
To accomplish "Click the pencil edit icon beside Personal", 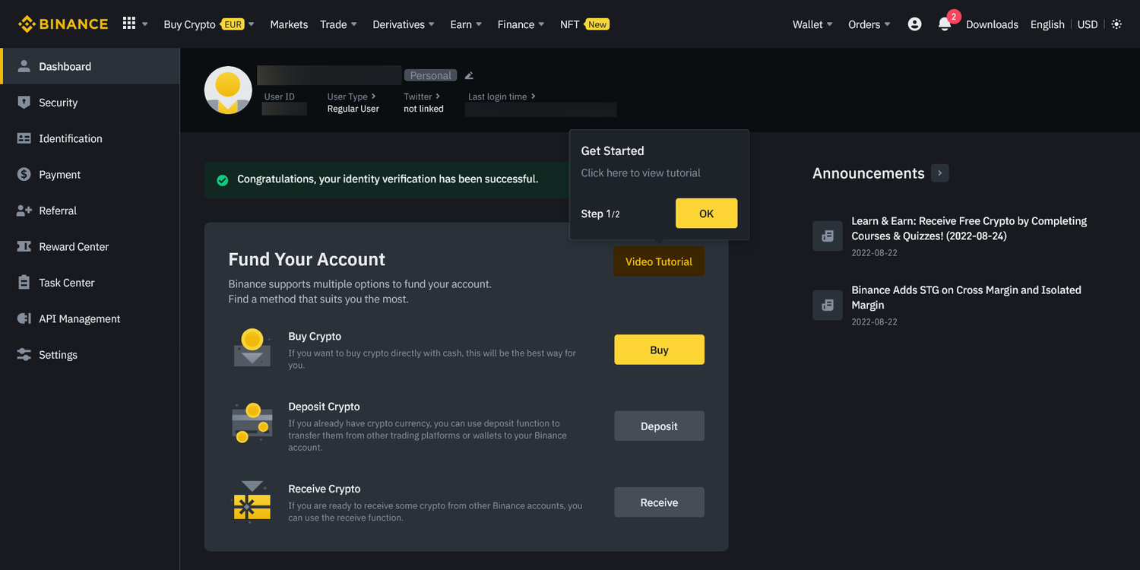I will pos(469,75).
